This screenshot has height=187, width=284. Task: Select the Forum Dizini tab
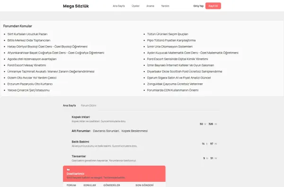pyautogui.click(x=89, y=106)
